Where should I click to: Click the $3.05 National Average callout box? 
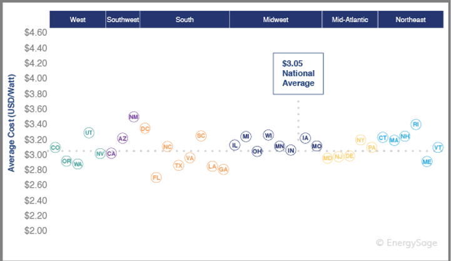[x=298, y=73]
